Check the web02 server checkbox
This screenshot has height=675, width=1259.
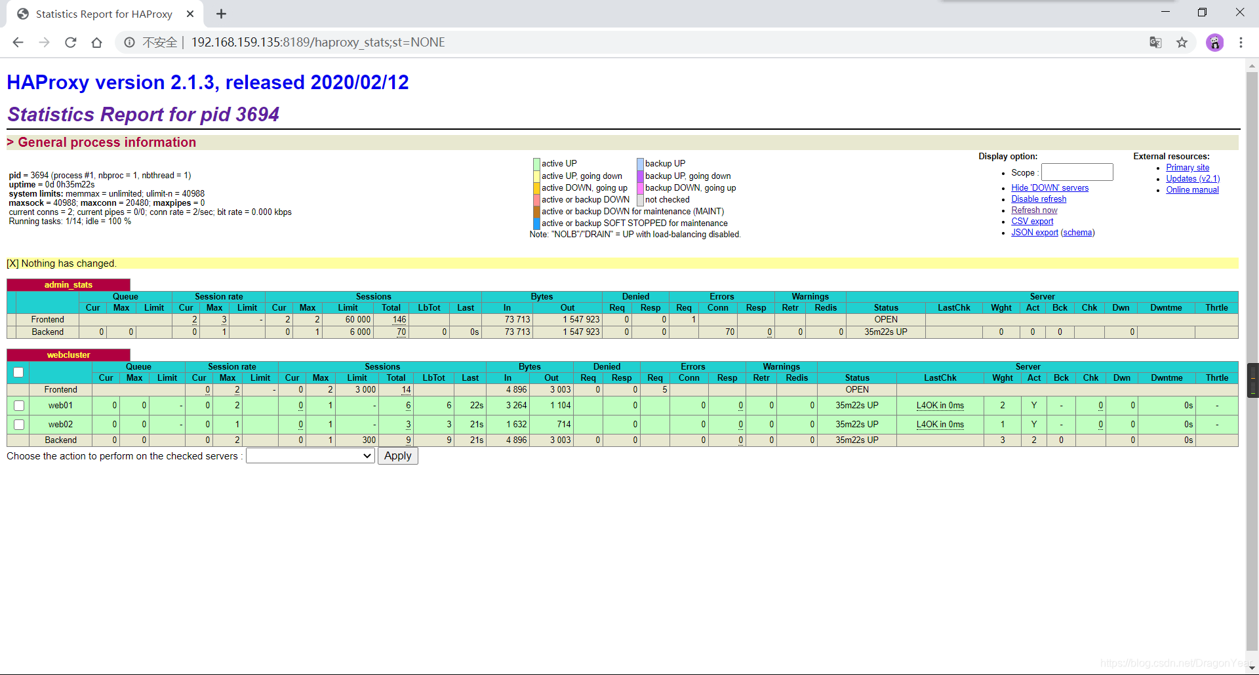19,425
